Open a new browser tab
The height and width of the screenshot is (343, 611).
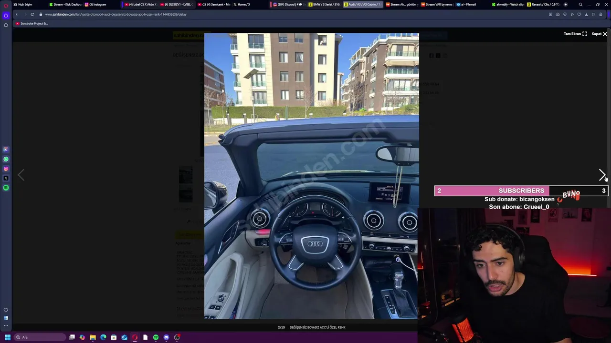click(x=566, y=4)
